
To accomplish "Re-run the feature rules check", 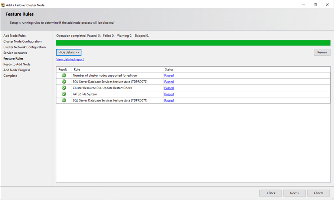I will (322, 52).
